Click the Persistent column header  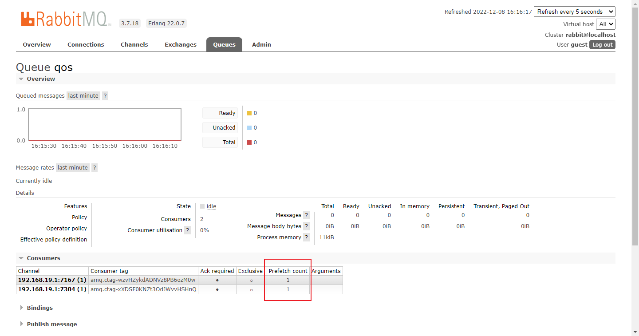tap(451, 206)
